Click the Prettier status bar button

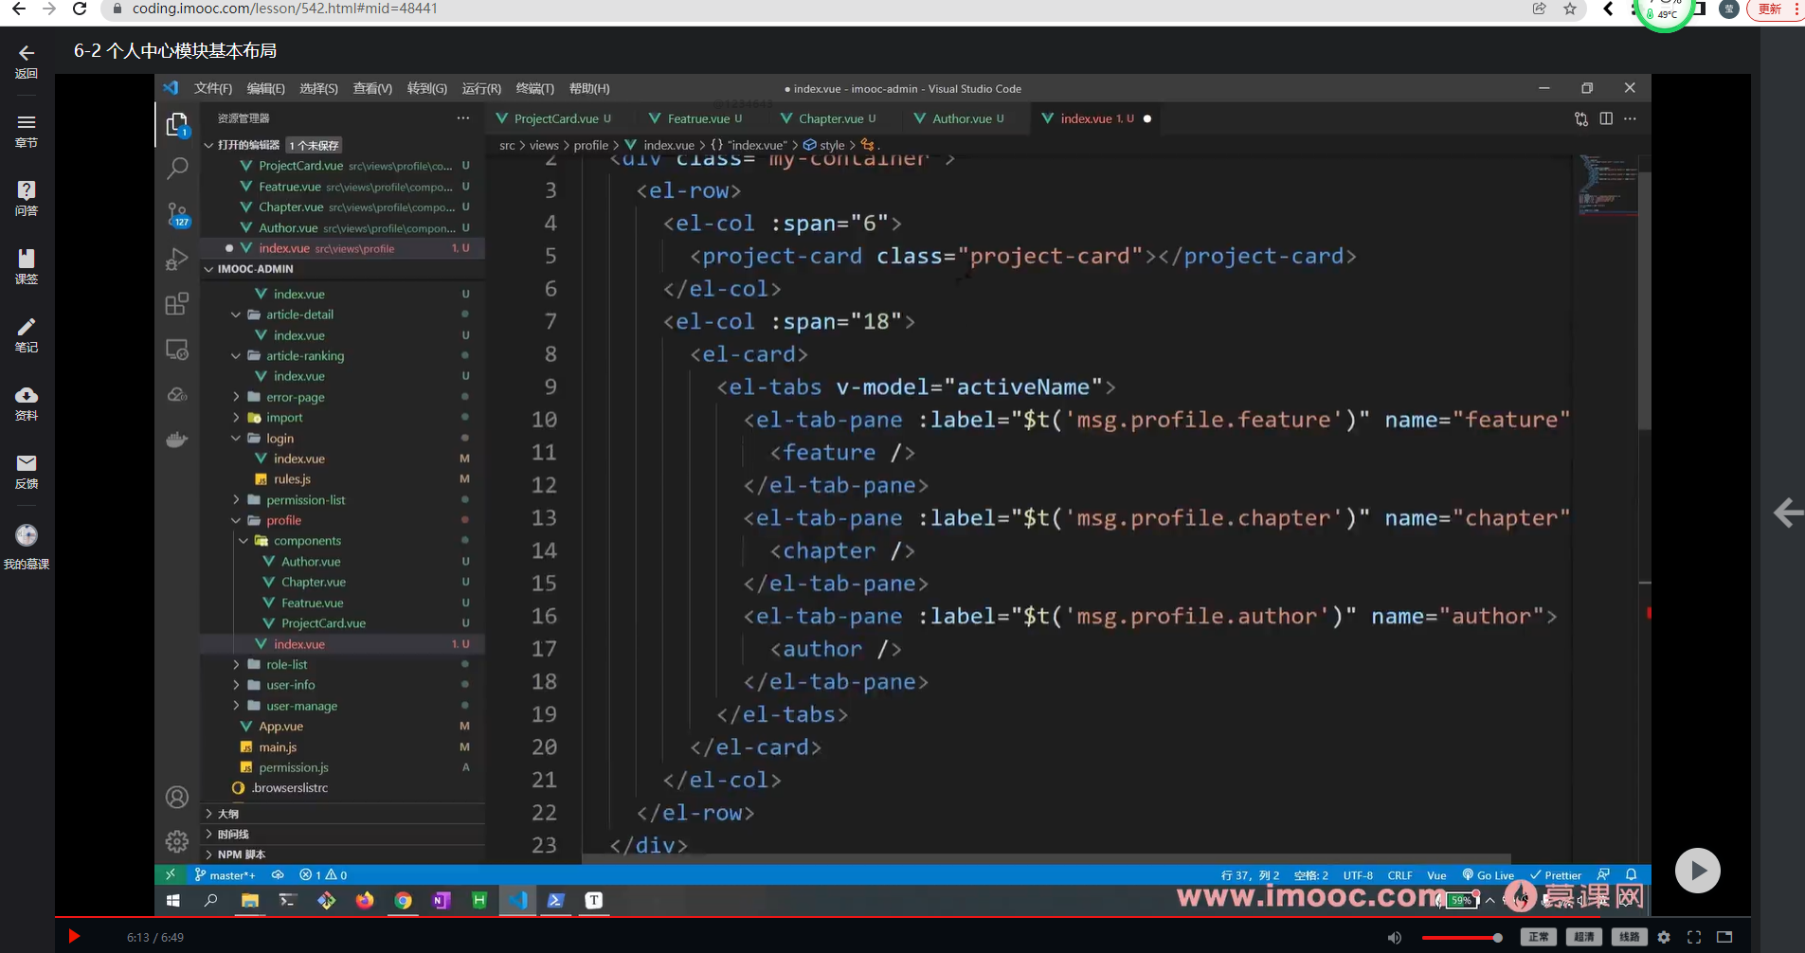(x=1556, y=875)
